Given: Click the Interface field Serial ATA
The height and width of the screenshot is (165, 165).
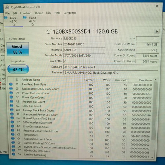Looking at the screenshot, I should click(84, 50).
